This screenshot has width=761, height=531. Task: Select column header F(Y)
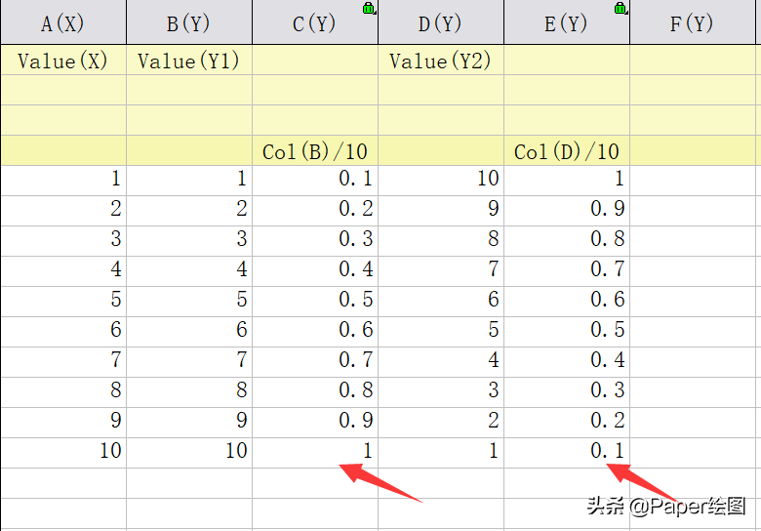point(692,22)
